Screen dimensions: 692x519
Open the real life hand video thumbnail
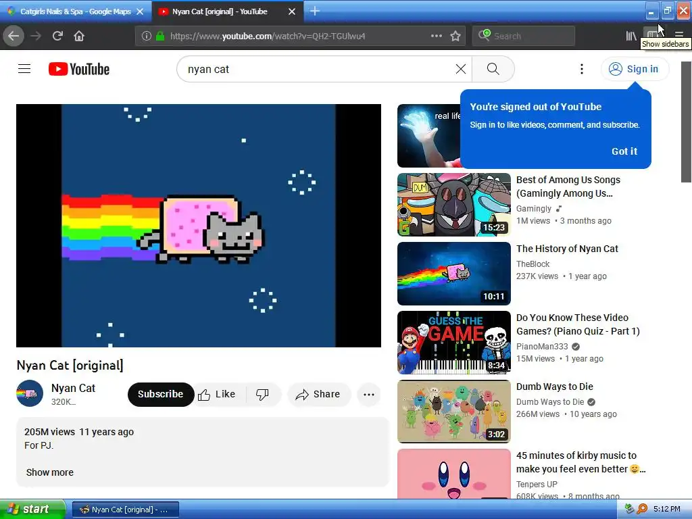(428, 136)
